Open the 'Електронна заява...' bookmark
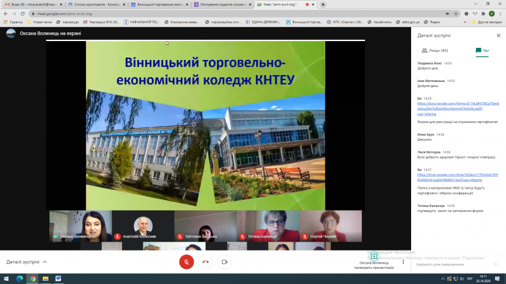The image size is (506, 284). pos(182,22)
